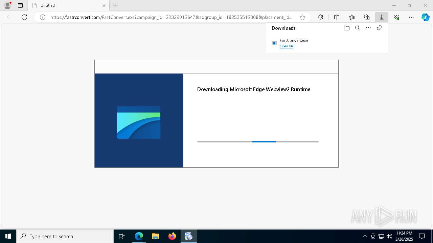Image resolution: width=433 pixels, height=243 pixels.
Task: Search downloads with magnifier icon
Action: pyautogui.click(x=358, y=28)
